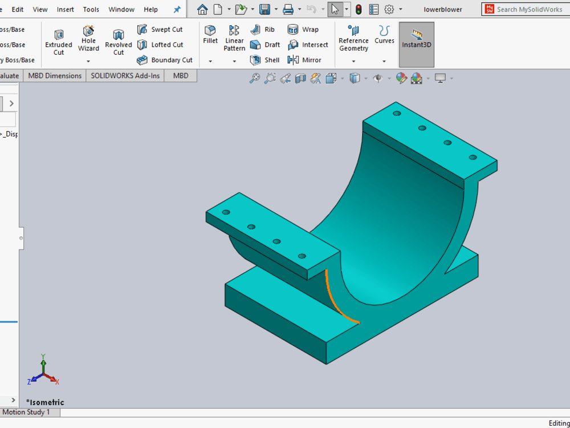Click Zoom to Area icon
Image resolution: width=570 pixels, height=428 pixels.
(270, 78)
